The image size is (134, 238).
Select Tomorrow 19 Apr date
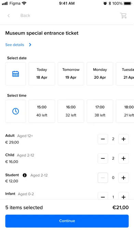click(x=71, y=74)
